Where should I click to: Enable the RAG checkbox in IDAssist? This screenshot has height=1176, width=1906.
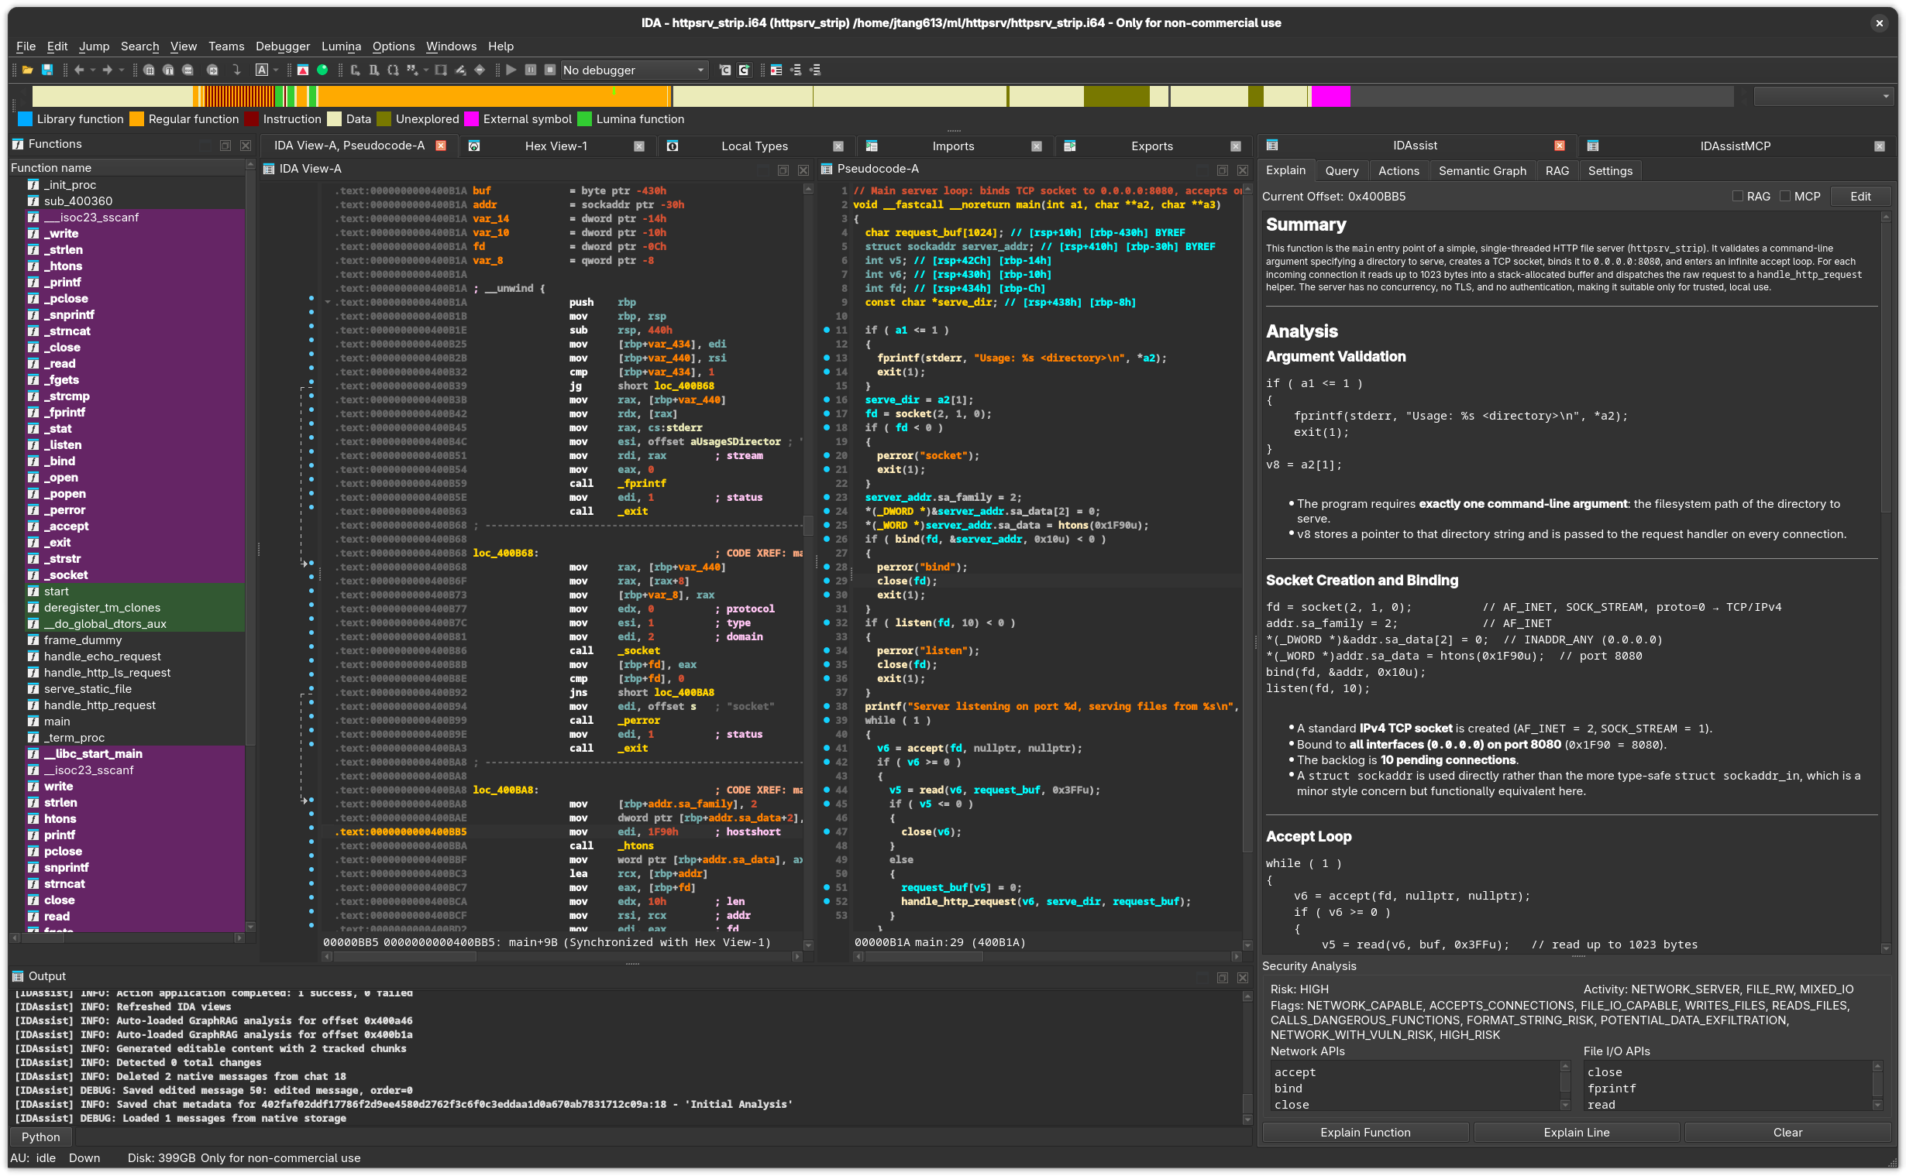coord(1739,196)
